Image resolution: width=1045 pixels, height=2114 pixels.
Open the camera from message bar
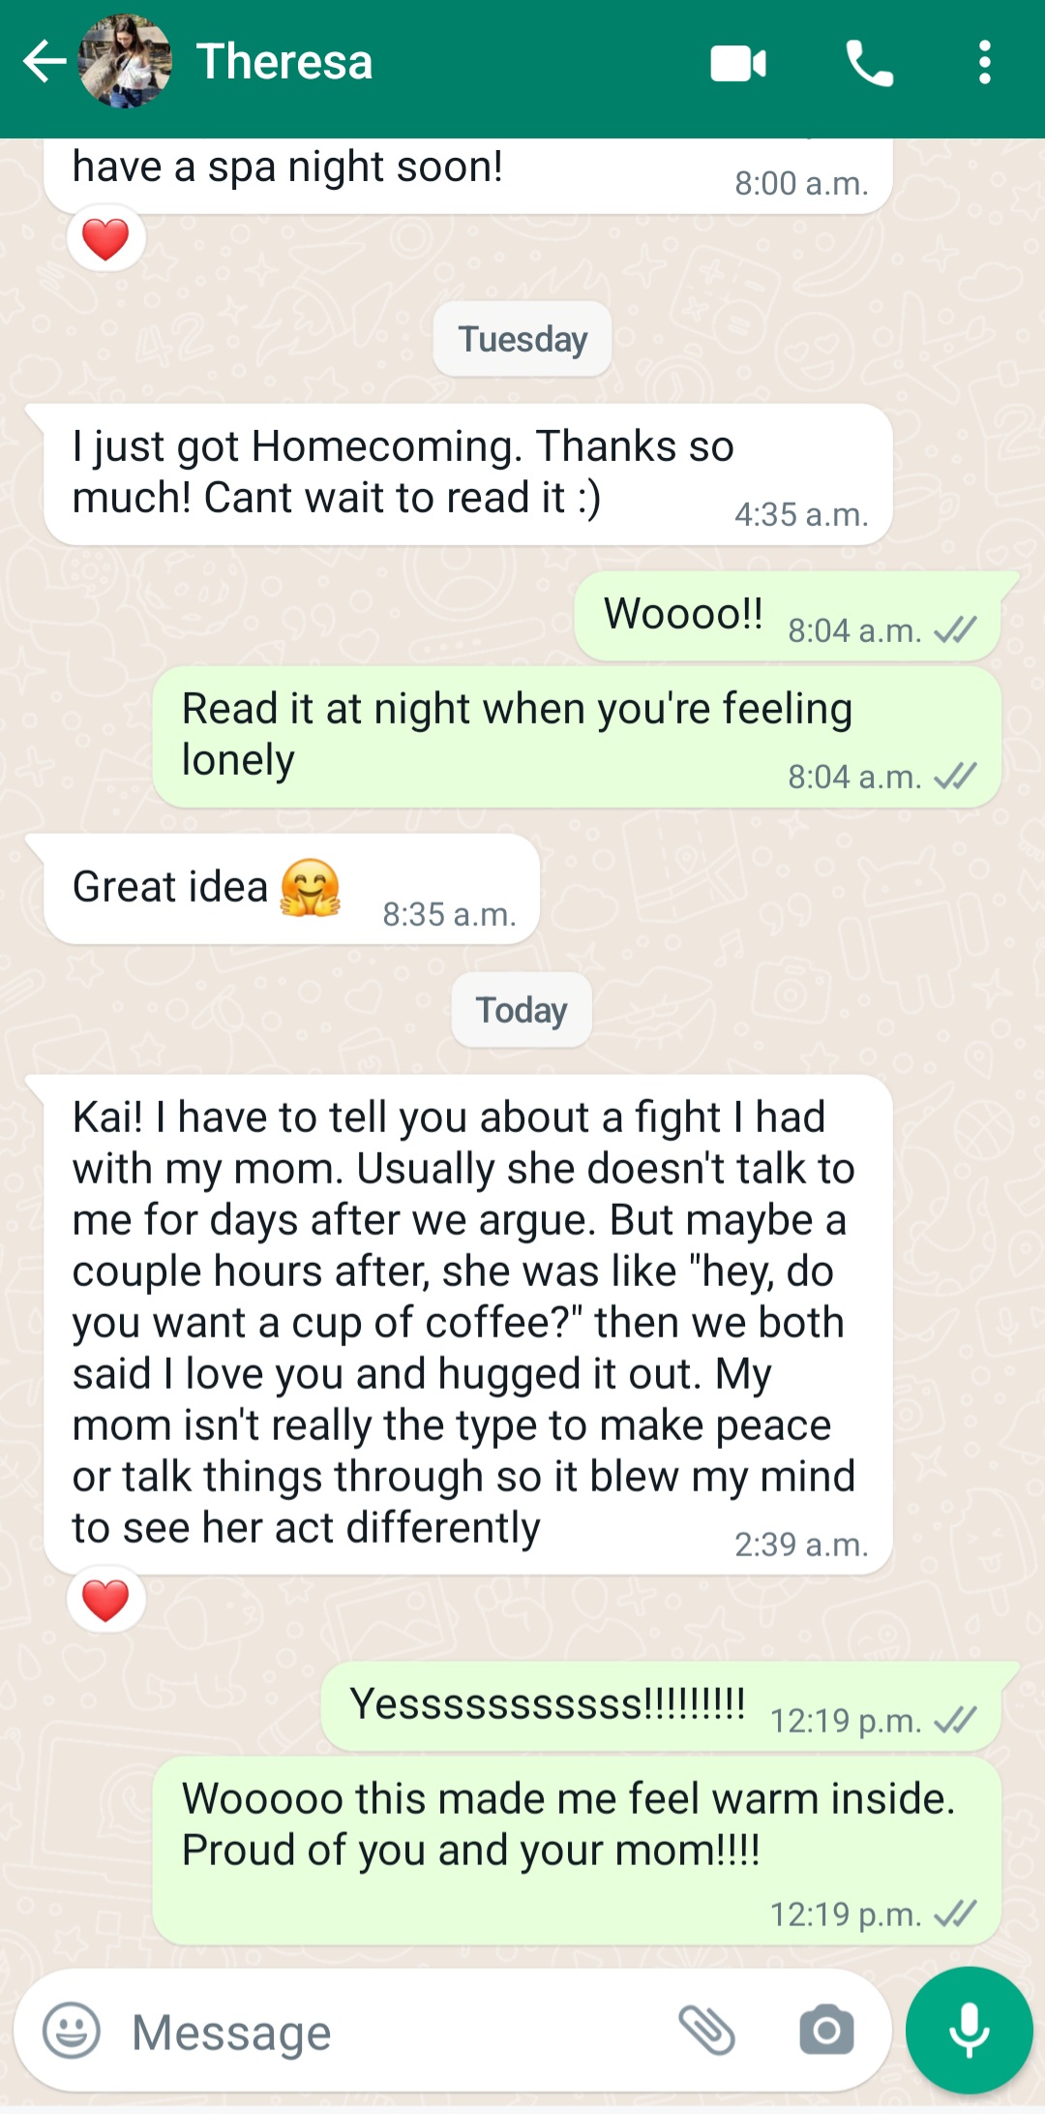826,2030
